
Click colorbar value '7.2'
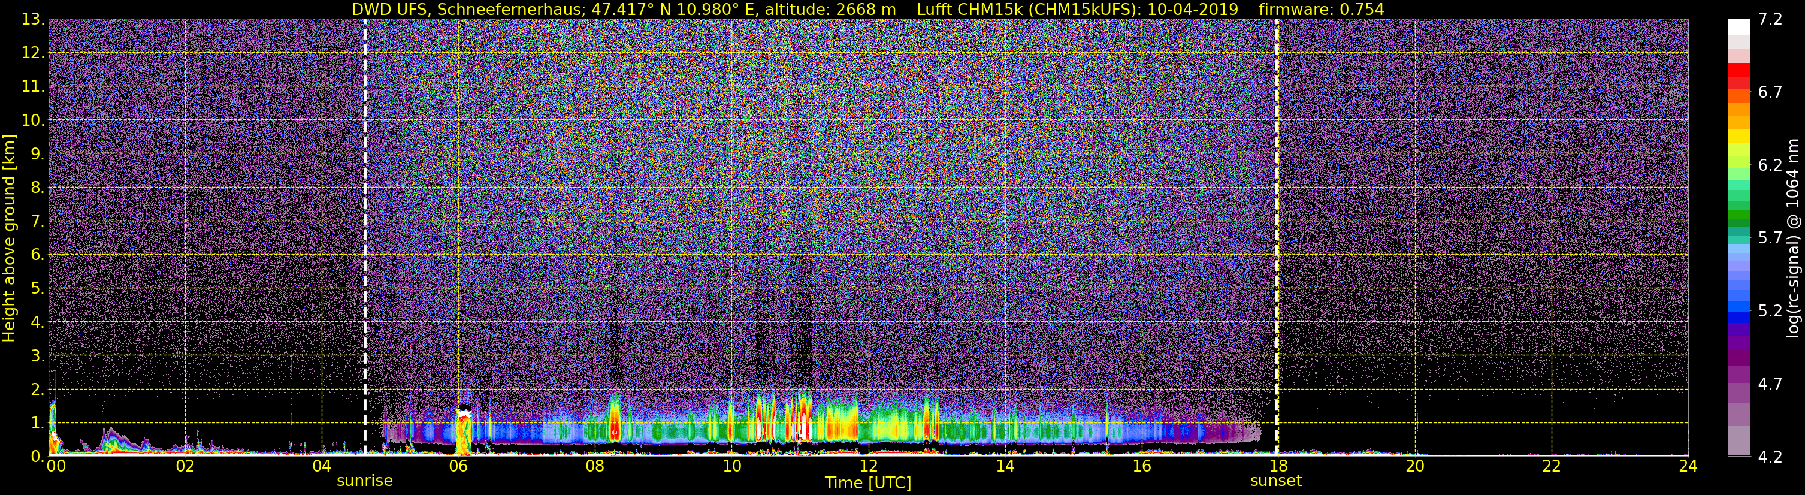pyautogui.click(x=1770, y=20)
